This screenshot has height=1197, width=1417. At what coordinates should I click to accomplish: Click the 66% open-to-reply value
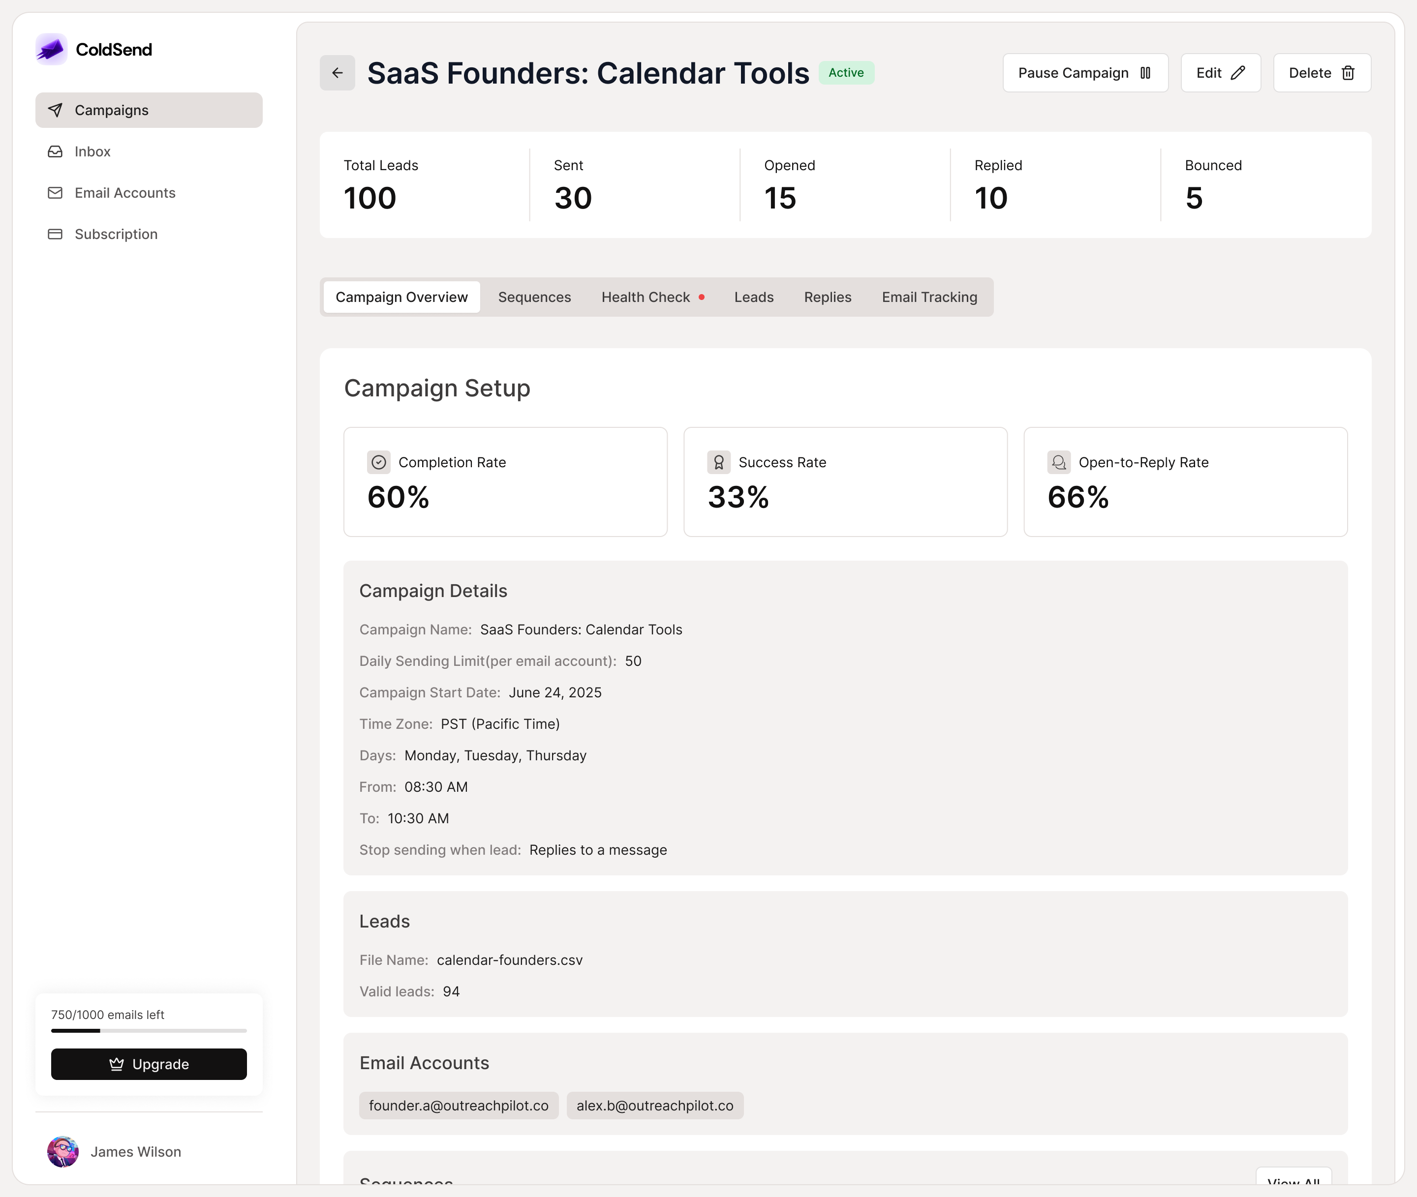pyautogui.click(x=1079, y=497)
